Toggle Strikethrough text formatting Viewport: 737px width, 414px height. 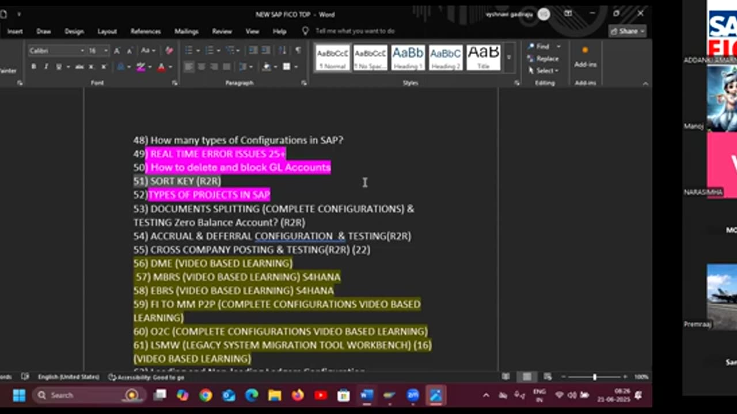point(79,67)
